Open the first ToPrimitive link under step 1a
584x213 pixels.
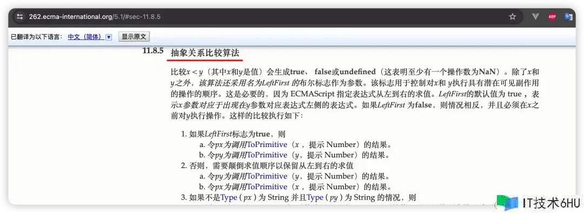point(267,144)
